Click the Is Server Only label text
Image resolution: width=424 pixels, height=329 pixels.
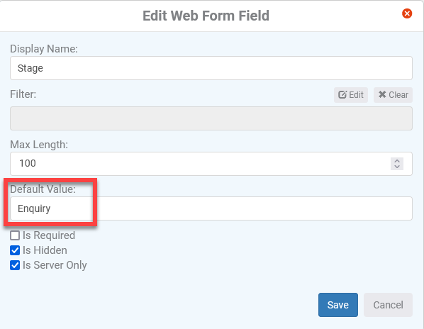pos(55,265)
